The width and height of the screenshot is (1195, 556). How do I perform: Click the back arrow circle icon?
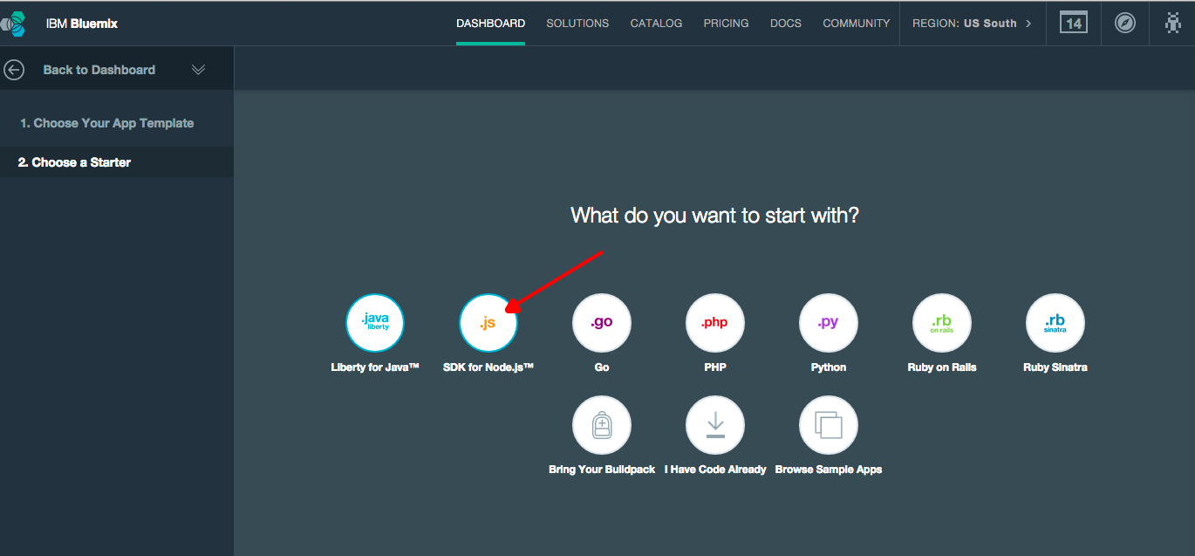click(x=14, y=70)
